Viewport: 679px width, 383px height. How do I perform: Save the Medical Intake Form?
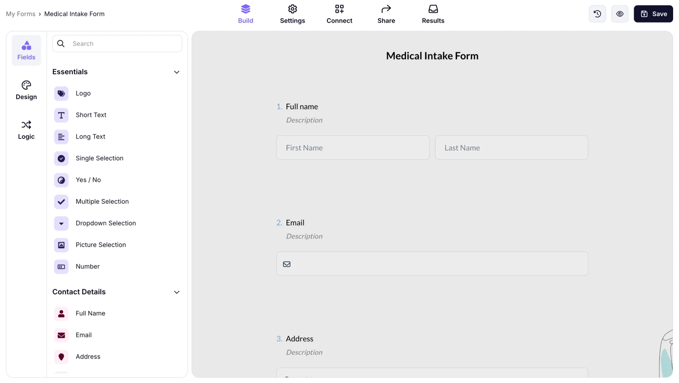click(653, 14)
